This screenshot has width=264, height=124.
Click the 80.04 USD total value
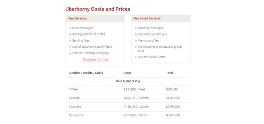click(173, 115)
